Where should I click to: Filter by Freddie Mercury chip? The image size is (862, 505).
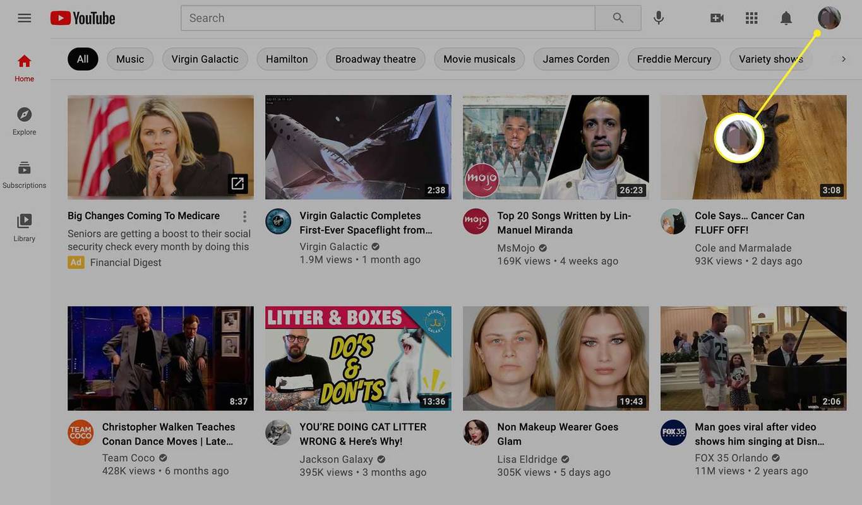pos(674,59)
